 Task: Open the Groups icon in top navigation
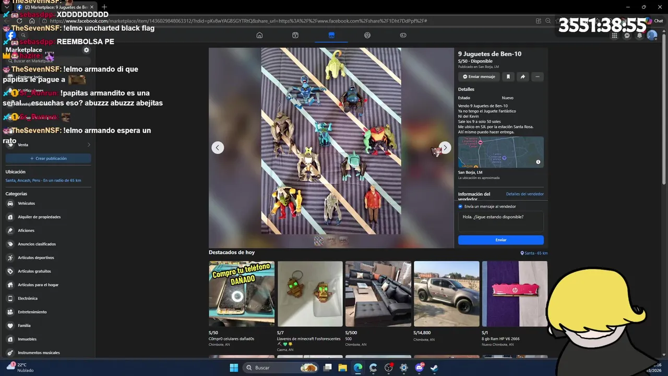click(367, 35)
